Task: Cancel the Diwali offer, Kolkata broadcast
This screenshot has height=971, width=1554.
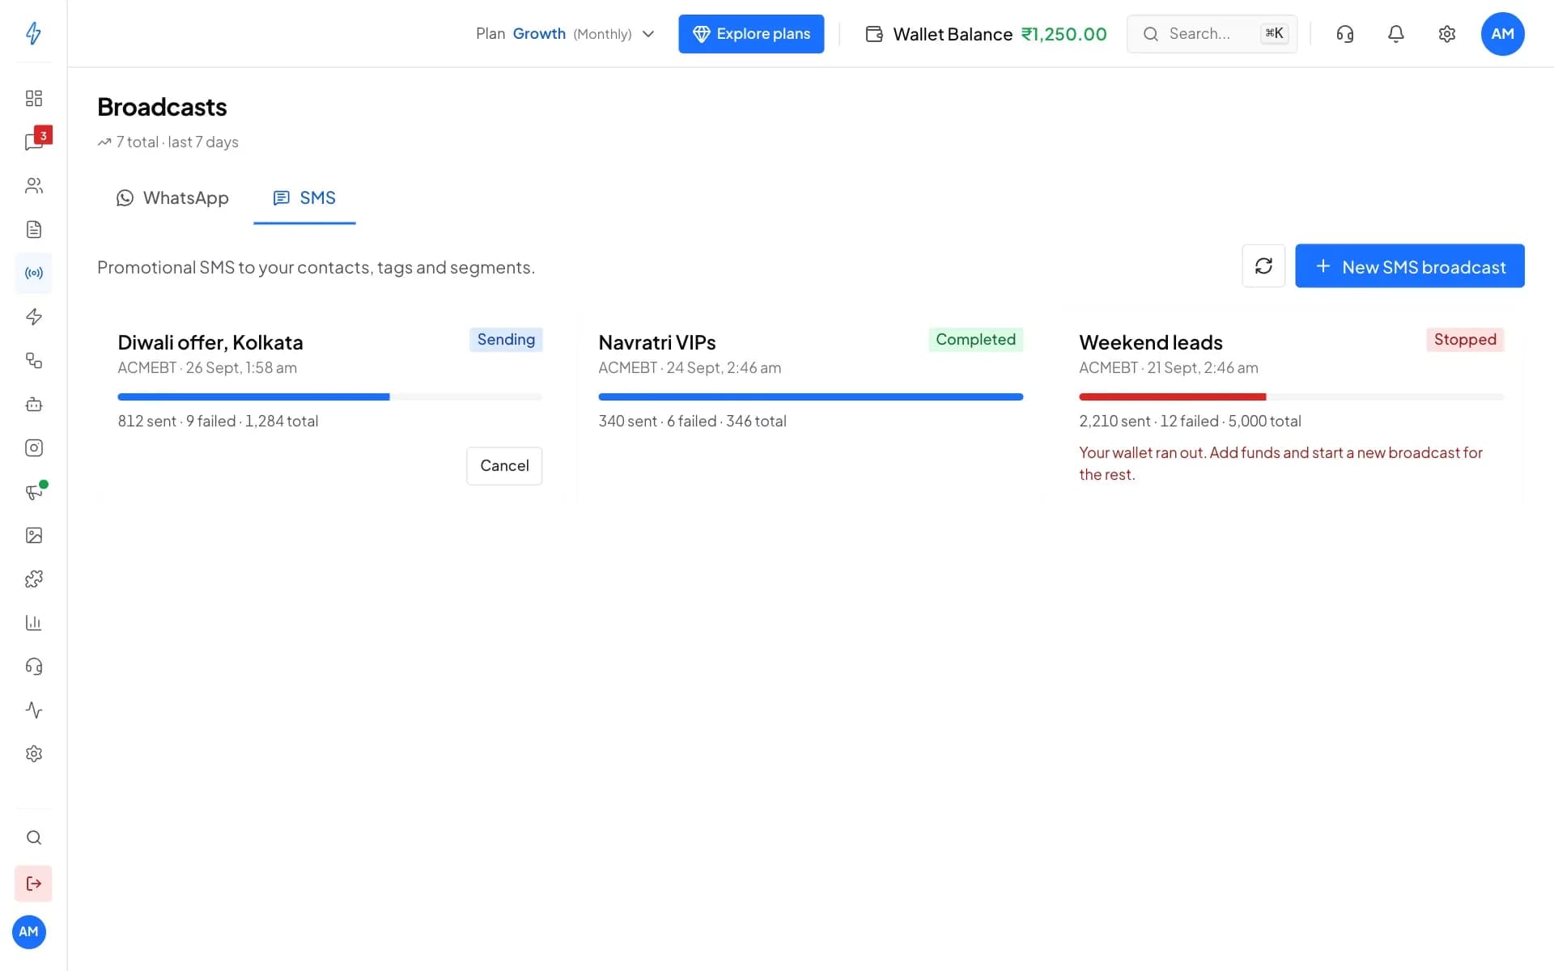Action: (x=504, y=466)
